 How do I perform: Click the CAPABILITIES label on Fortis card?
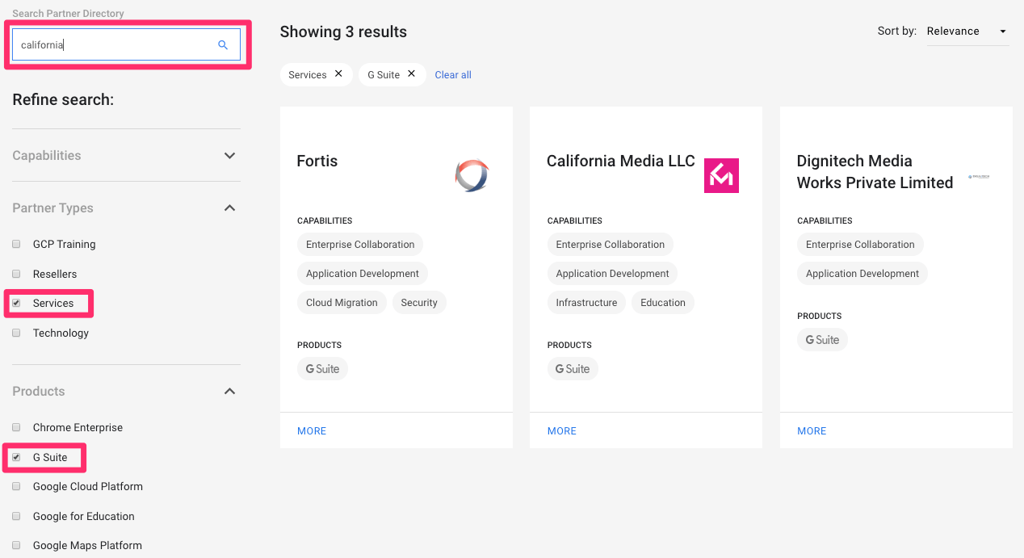tap(325, 220)
